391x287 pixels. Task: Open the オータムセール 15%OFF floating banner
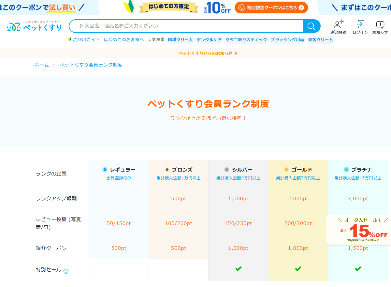pos(358,230)
